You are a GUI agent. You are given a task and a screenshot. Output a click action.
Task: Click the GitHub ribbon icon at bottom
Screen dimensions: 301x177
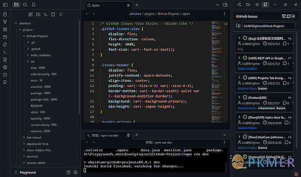5,82
